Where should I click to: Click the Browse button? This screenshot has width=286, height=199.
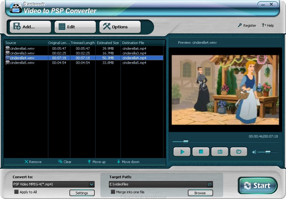tap(200, 193)
